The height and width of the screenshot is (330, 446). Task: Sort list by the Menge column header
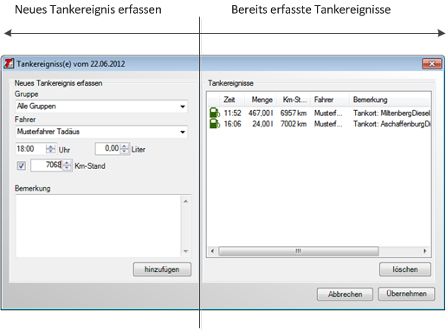261,100
